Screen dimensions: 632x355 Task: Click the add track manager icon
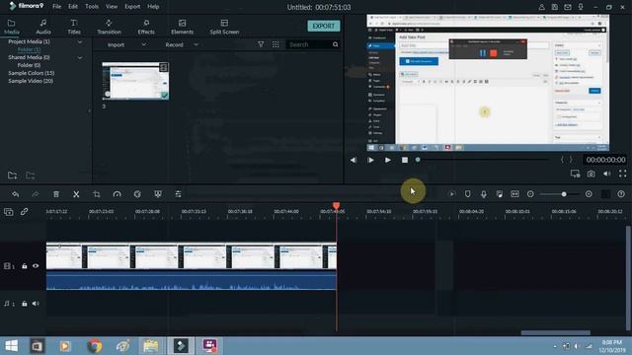[x=9, y=212]
